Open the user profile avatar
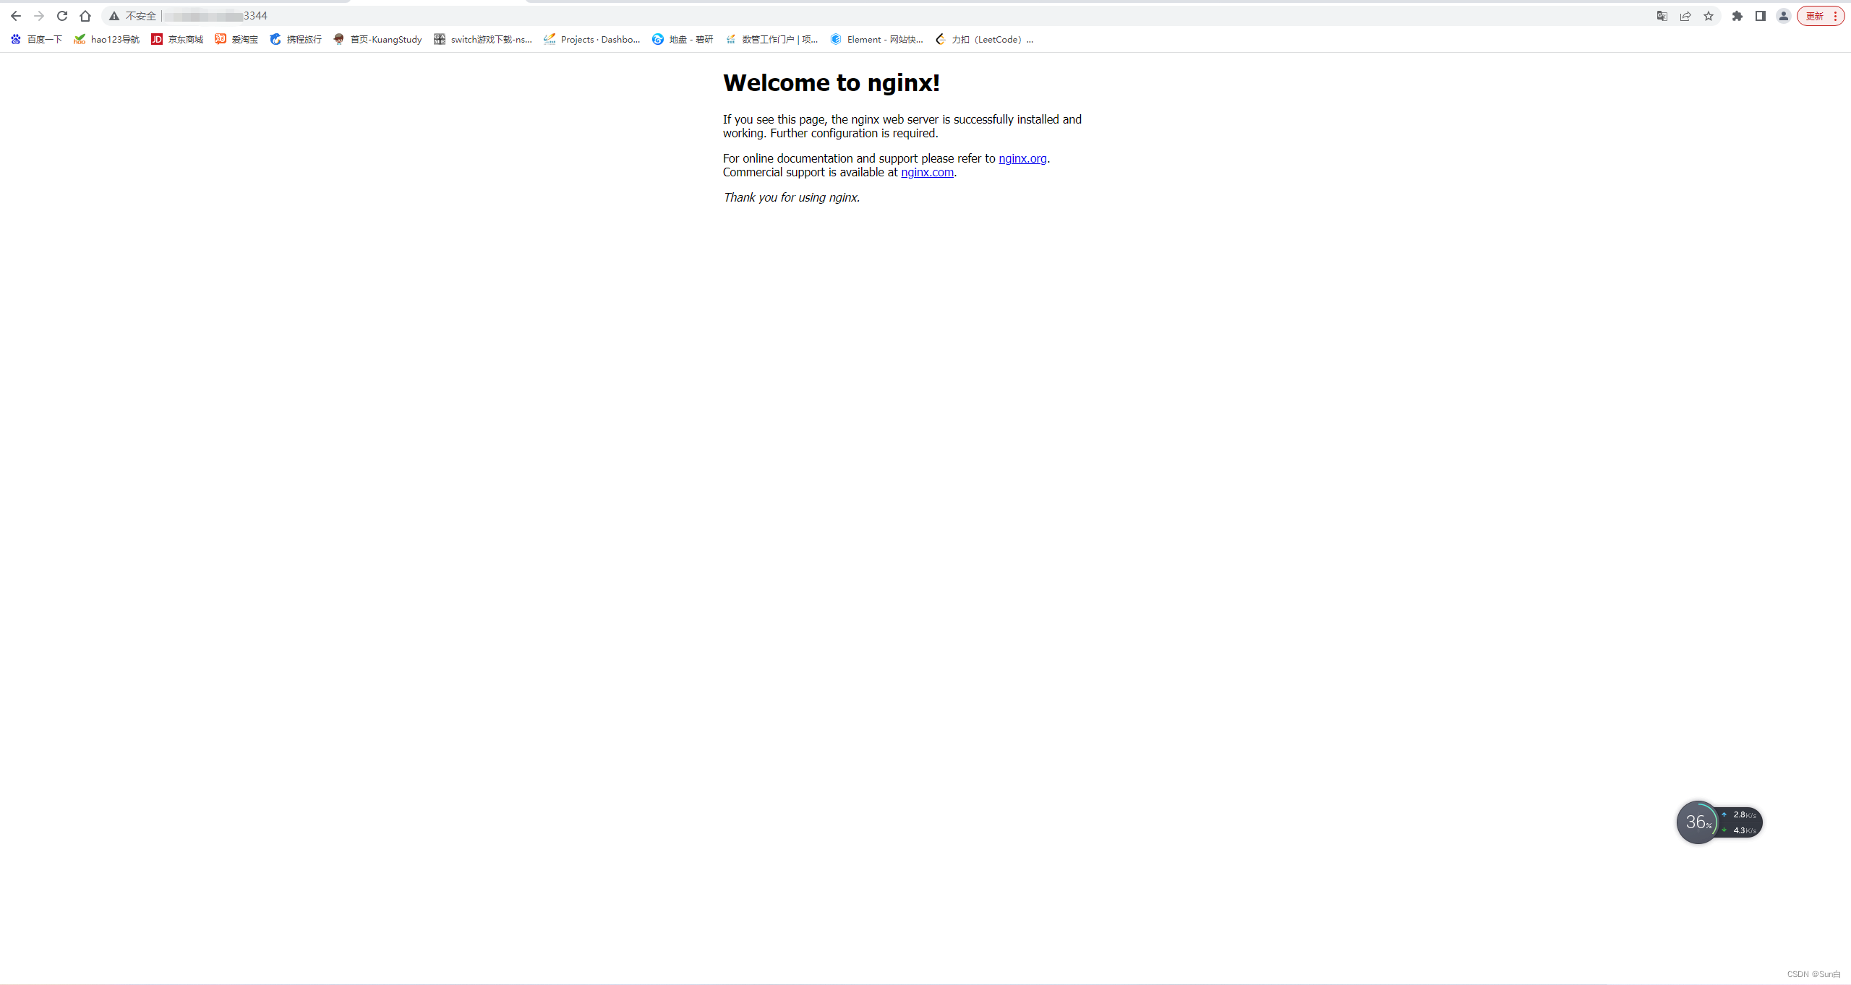 pos(1784,16)
